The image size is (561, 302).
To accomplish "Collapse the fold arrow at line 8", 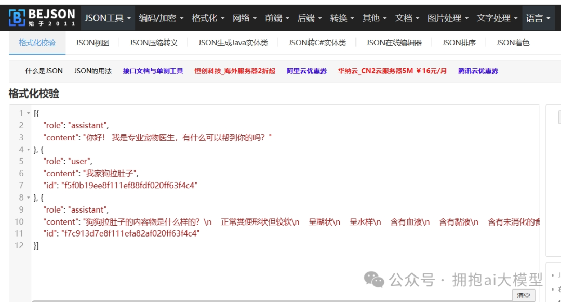I will pos(29,198).
